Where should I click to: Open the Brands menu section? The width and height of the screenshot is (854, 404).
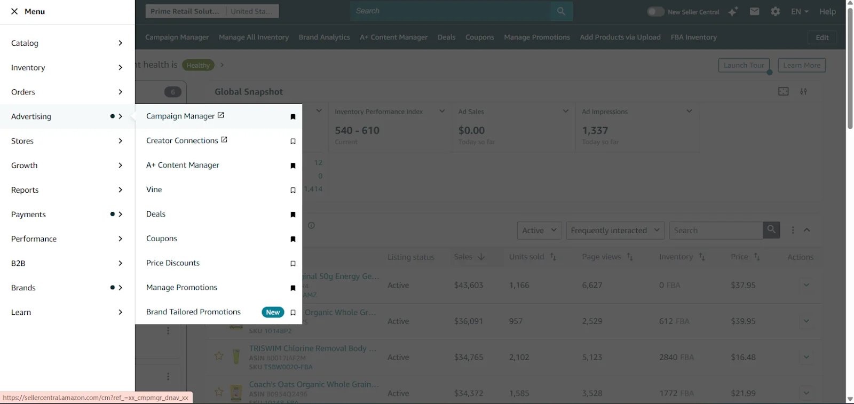(67, 288)
